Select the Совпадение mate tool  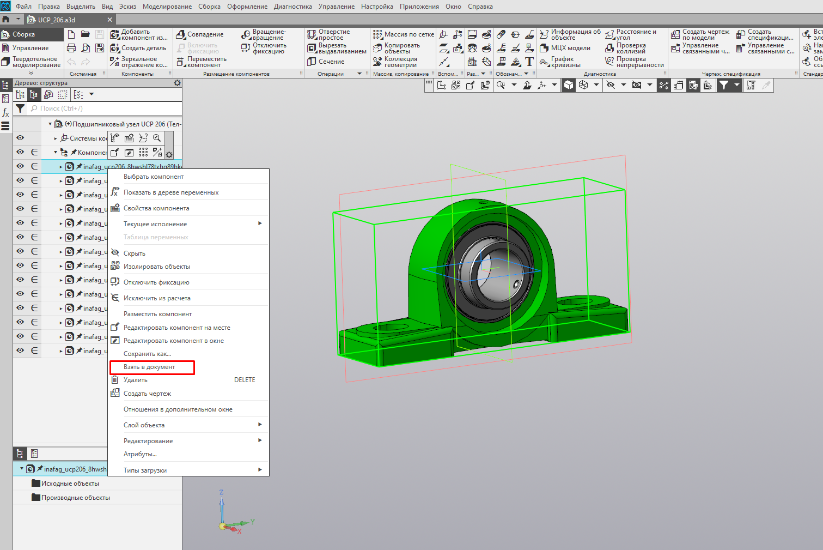coord(200,34)
